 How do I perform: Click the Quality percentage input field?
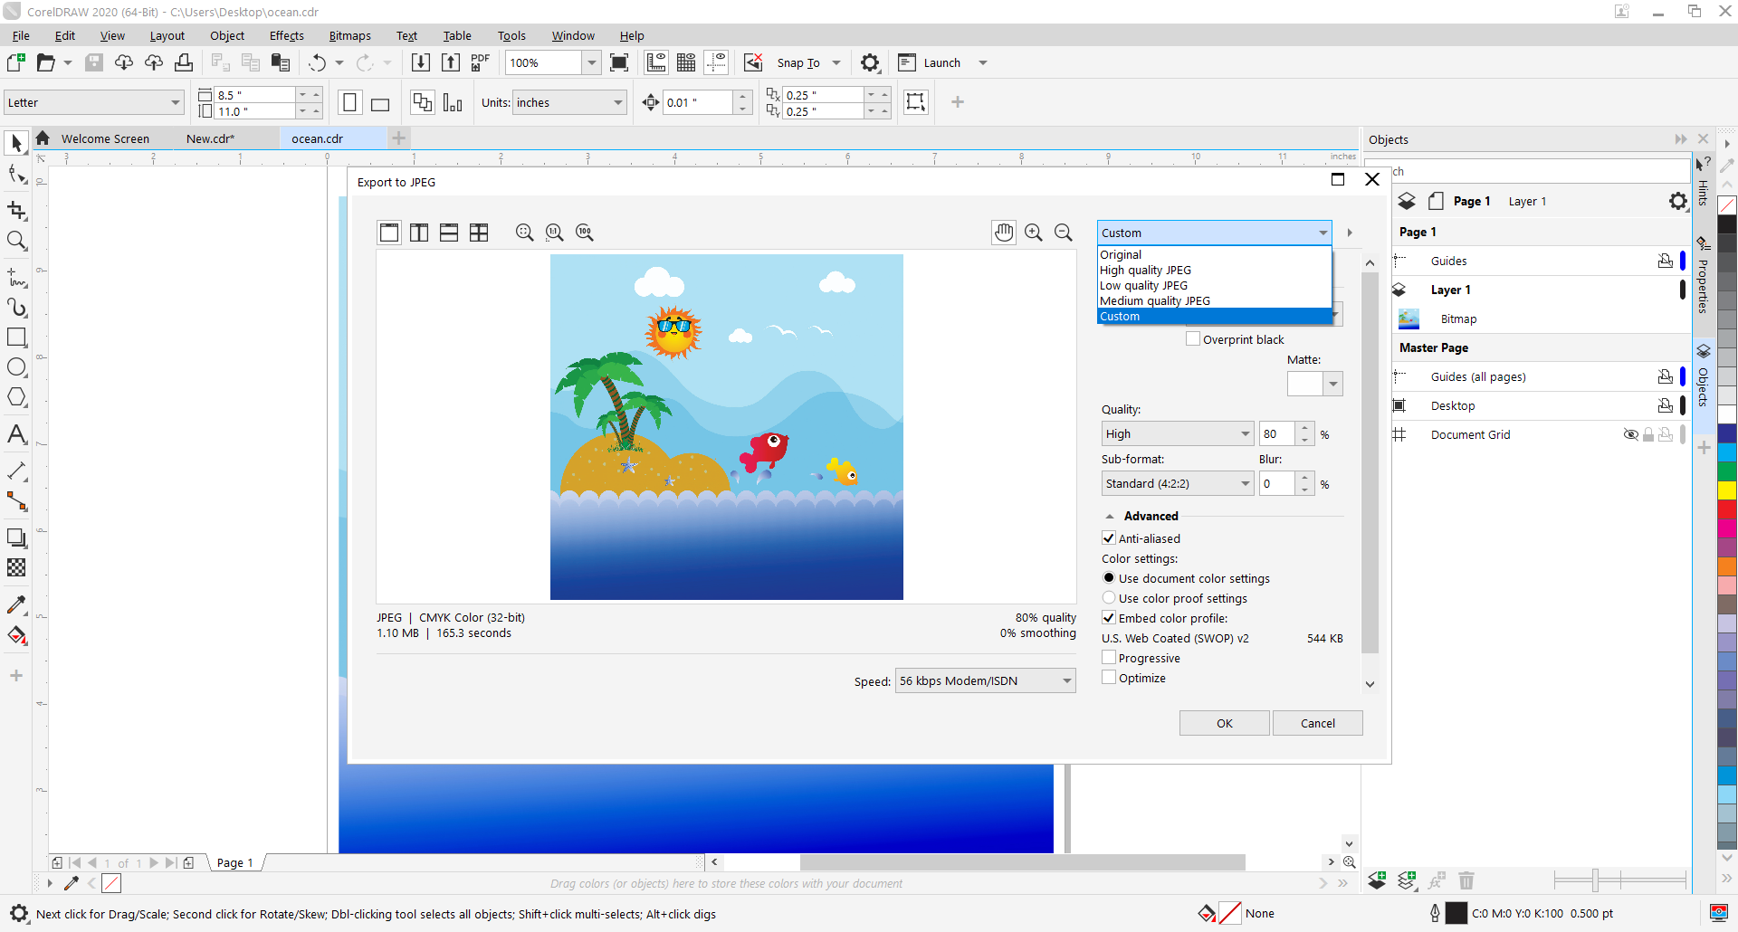point(1276,434)
